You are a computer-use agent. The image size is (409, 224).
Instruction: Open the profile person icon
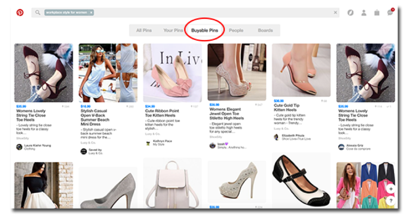pos(364,13)
